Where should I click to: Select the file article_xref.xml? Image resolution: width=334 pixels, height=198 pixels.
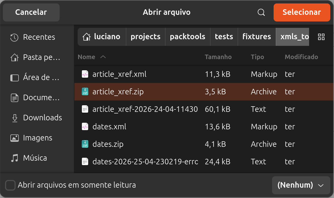[x=204, y=74]
